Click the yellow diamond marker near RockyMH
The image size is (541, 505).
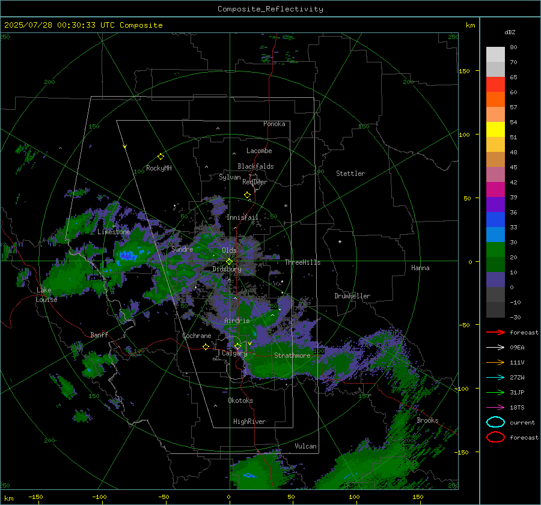click(x=160, y=157)
